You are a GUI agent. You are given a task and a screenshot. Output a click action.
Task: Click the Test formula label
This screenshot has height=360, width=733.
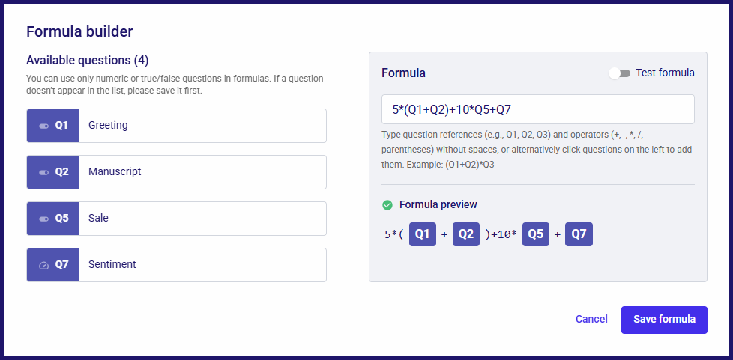point(665,73)
